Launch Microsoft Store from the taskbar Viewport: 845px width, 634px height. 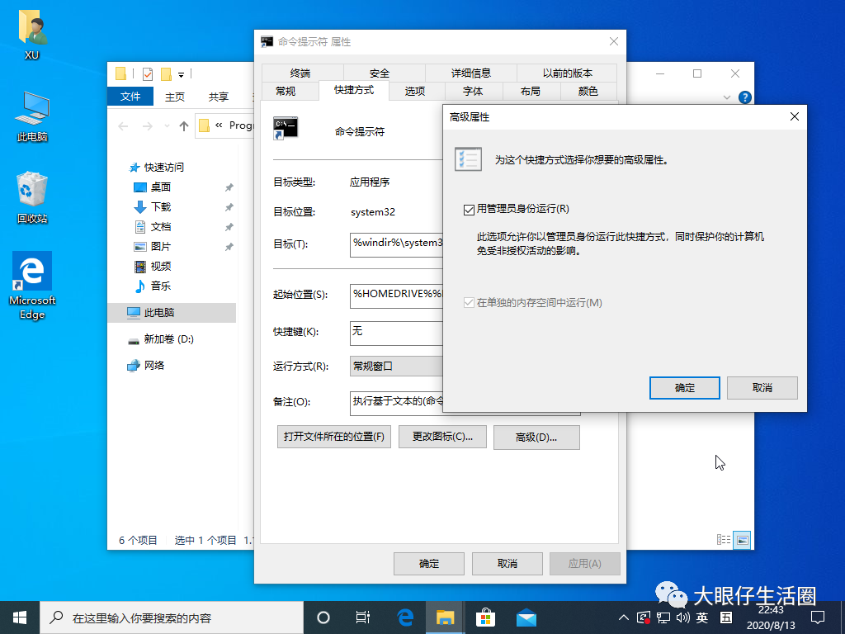pos(485,617)
